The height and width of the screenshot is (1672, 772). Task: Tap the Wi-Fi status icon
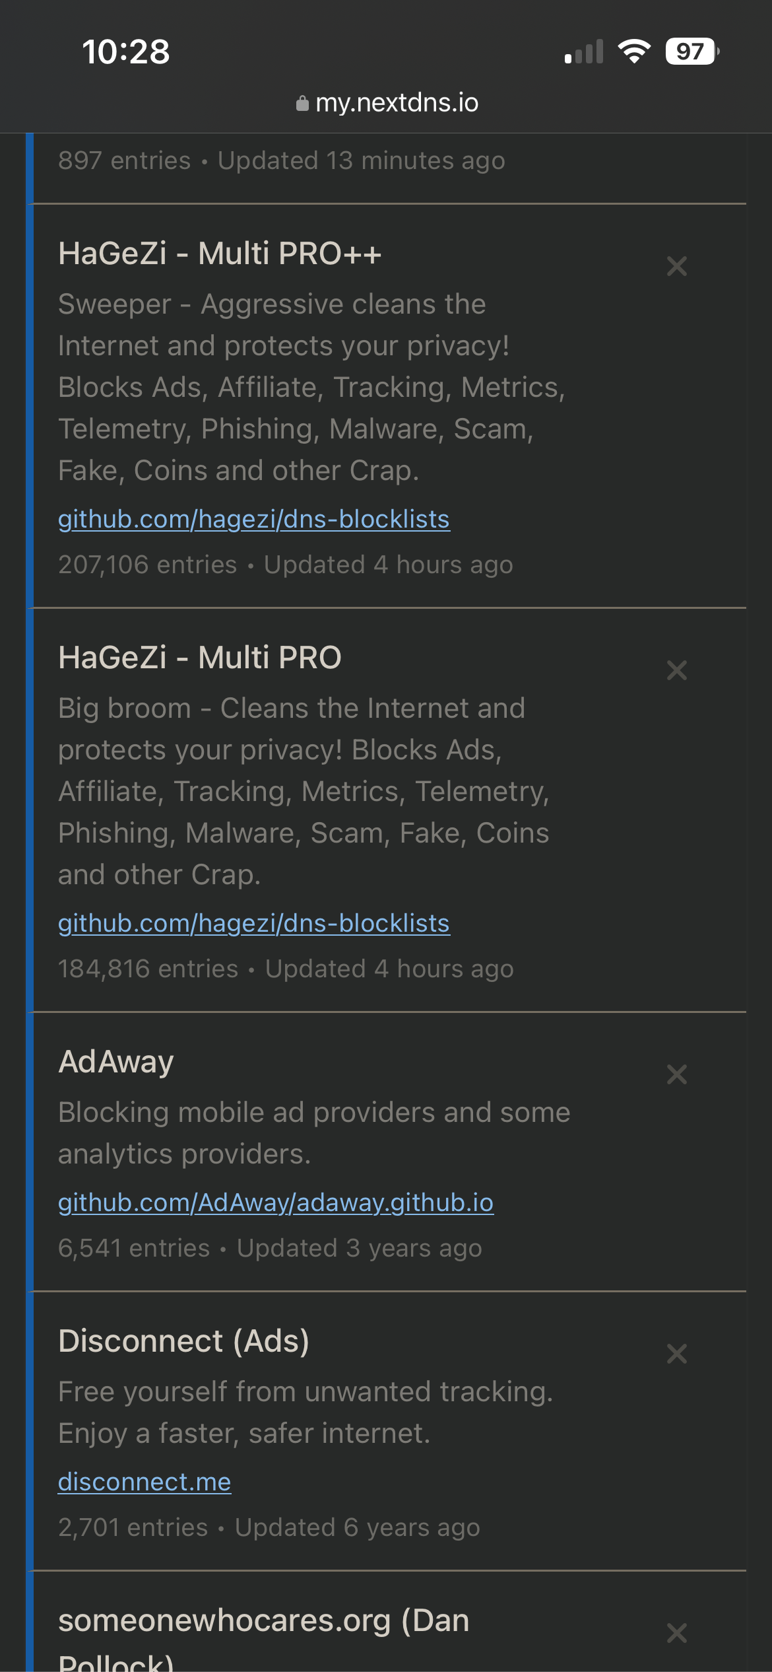point(634,52)
